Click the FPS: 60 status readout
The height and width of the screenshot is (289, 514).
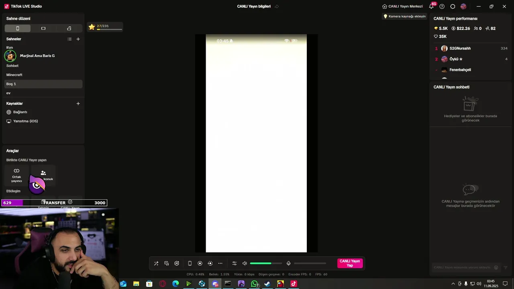321,275
